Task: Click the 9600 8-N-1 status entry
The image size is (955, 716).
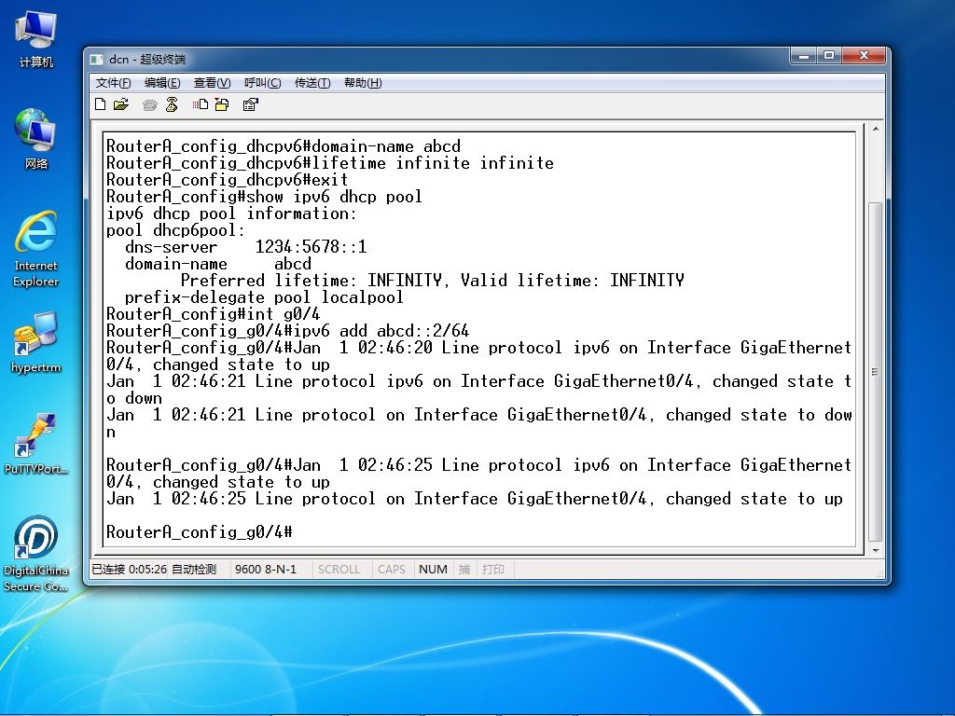Action: 266,570
